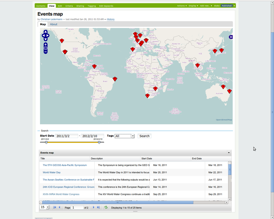Refresh the events grid
Viewport: 274px width, 219px height.
click(106, 207)
